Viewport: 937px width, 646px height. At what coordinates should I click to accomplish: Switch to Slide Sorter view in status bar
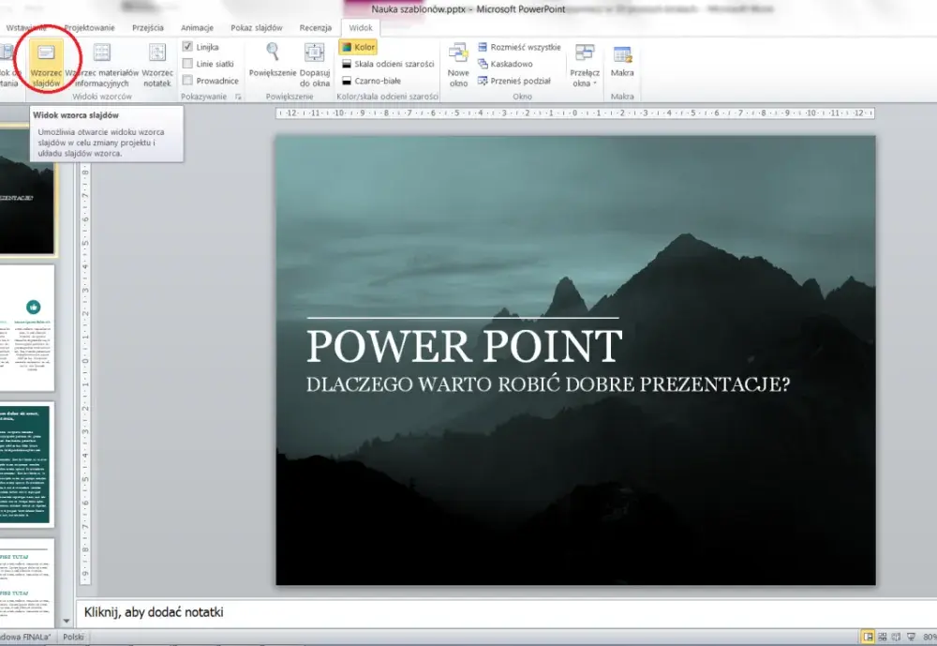882,637
